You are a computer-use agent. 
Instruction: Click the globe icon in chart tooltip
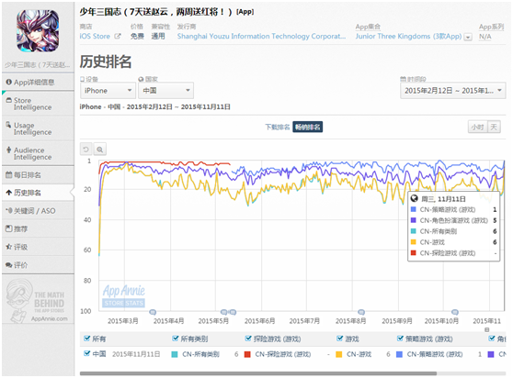(415, 198)
